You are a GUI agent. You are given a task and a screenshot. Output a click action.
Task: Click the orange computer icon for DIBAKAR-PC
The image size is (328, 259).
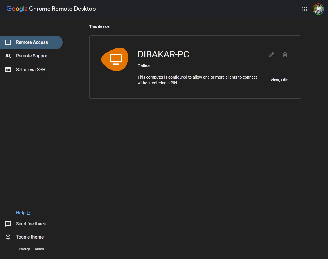(x=115, y=59)
